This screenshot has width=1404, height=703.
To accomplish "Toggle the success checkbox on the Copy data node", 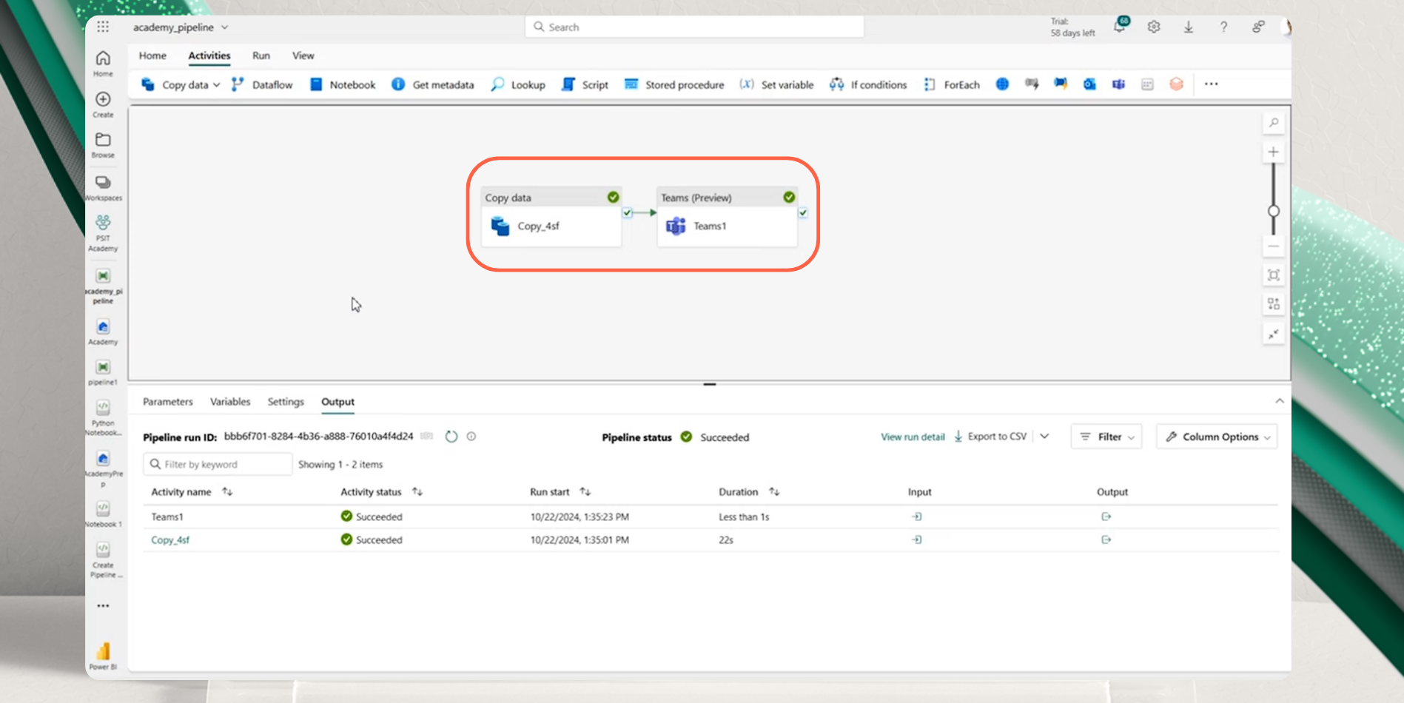I will [627, 212].
